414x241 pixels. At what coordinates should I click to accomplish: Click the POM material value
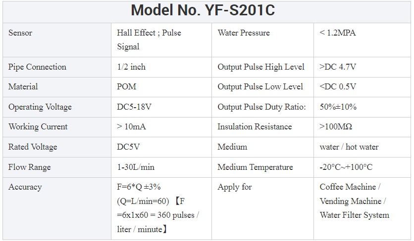(126, 87)
